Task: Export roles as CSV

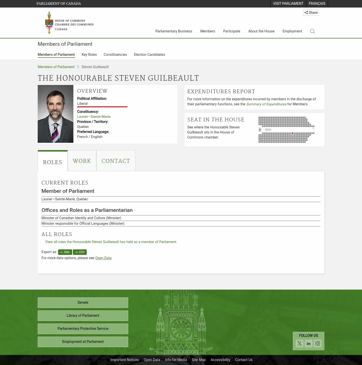Action: [x=80, y=252]
